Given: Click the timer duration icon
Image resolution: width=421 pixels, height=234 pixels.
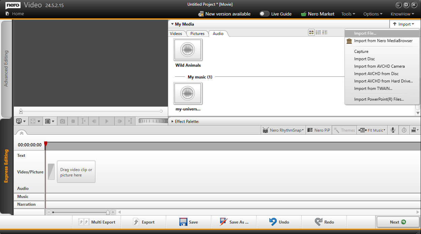Looking at the screenshot, I should coord(404,130).
